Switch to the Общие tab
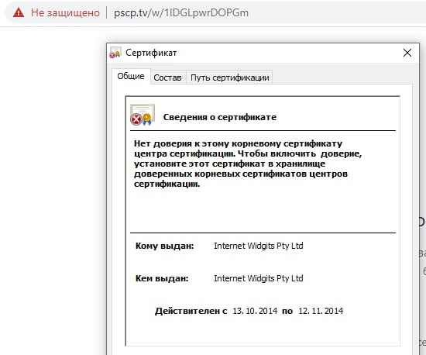Viewport: 426px width, 355px height. (131, 76)
